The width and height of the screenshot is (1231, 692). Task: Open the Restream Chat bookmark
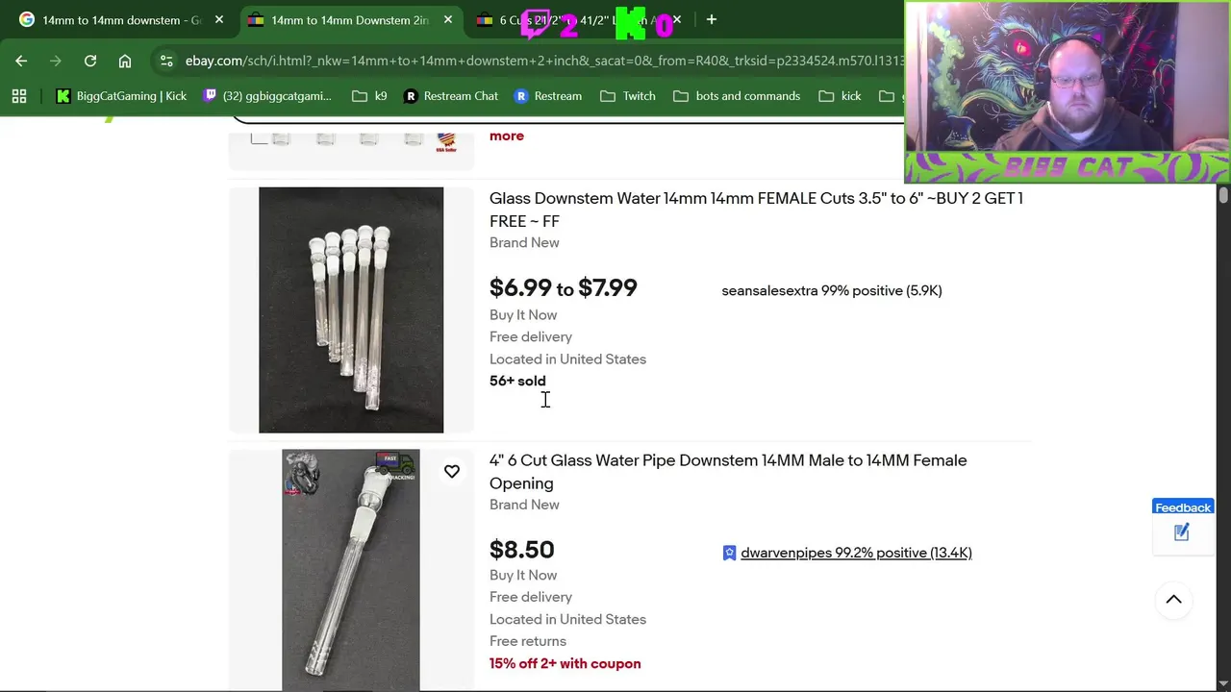pos(450,96)
